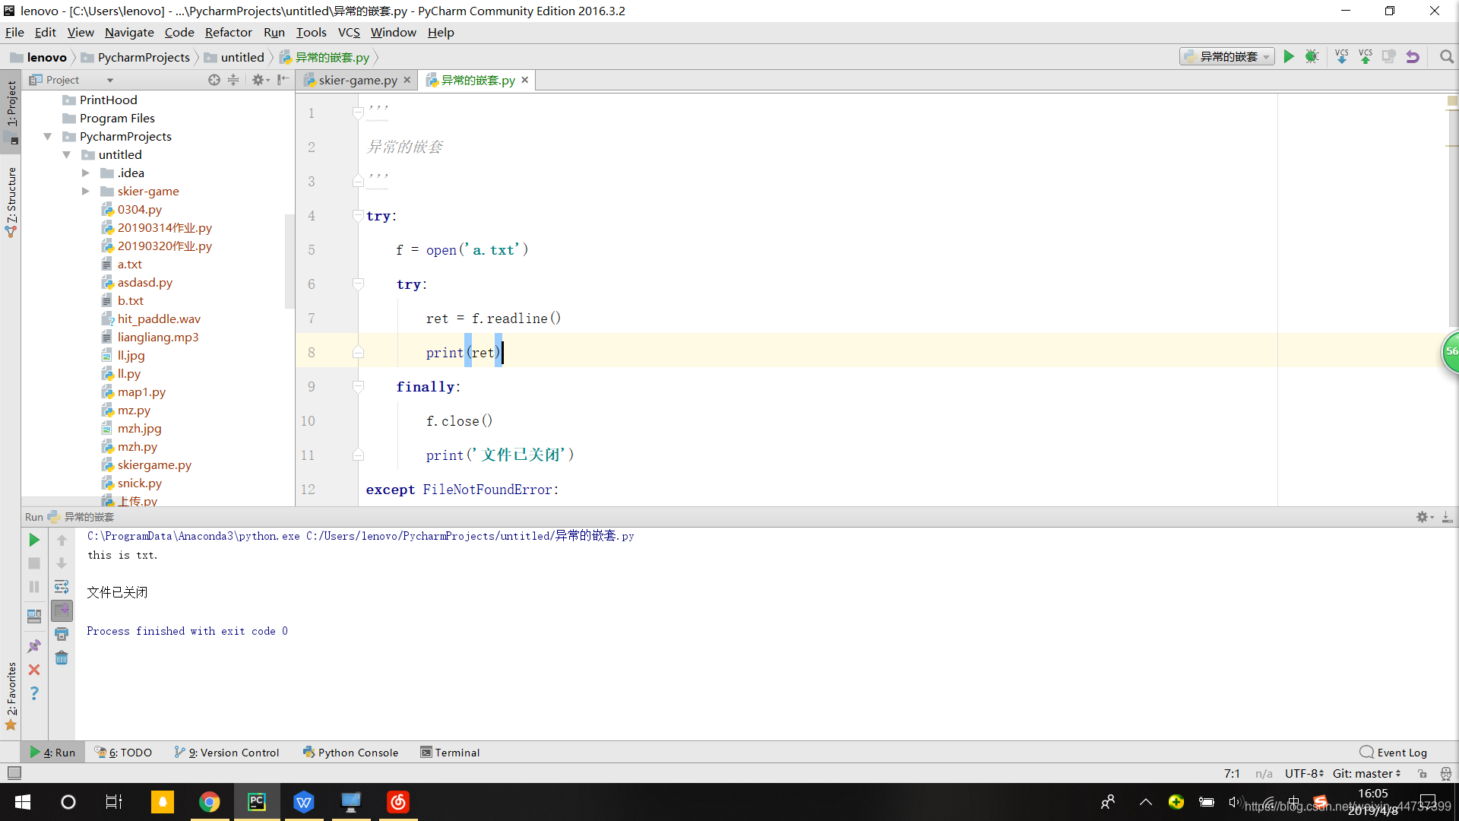
Task: Fold the outer try block at line 4
Action: [x=358, y=216]
